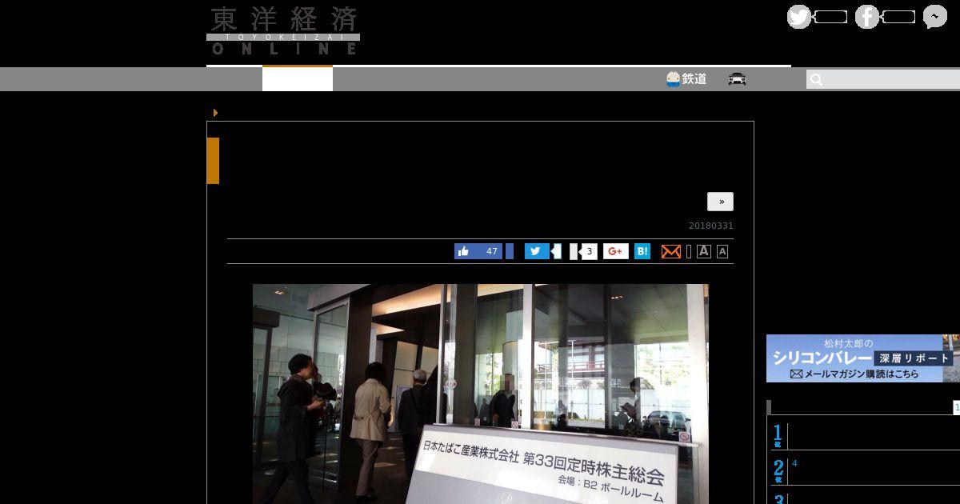Select the smaller font size A
The height and width of the screenshot is (504, 960).
[x=722, y=251]
